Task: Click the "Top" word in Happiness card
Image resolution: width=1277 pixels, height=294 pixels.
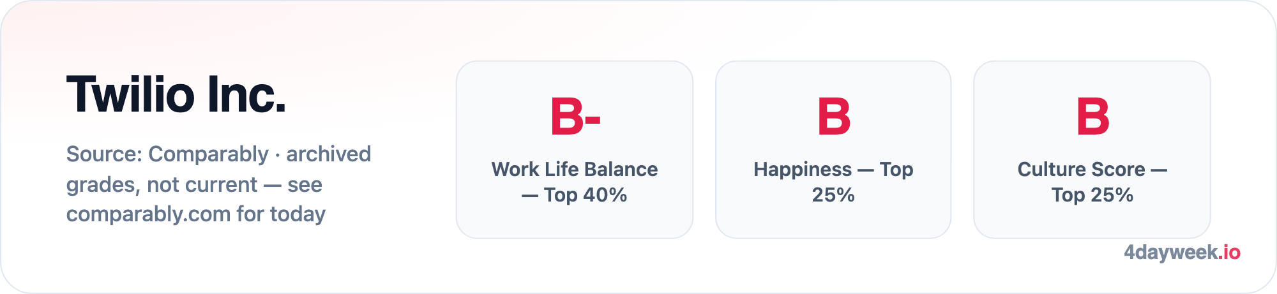Action: (896, 169)
